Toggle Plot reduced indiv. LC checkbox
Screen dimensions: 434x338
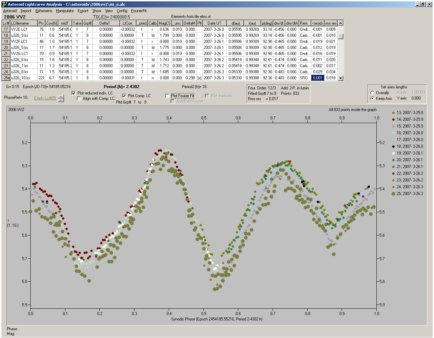(74, 93)
